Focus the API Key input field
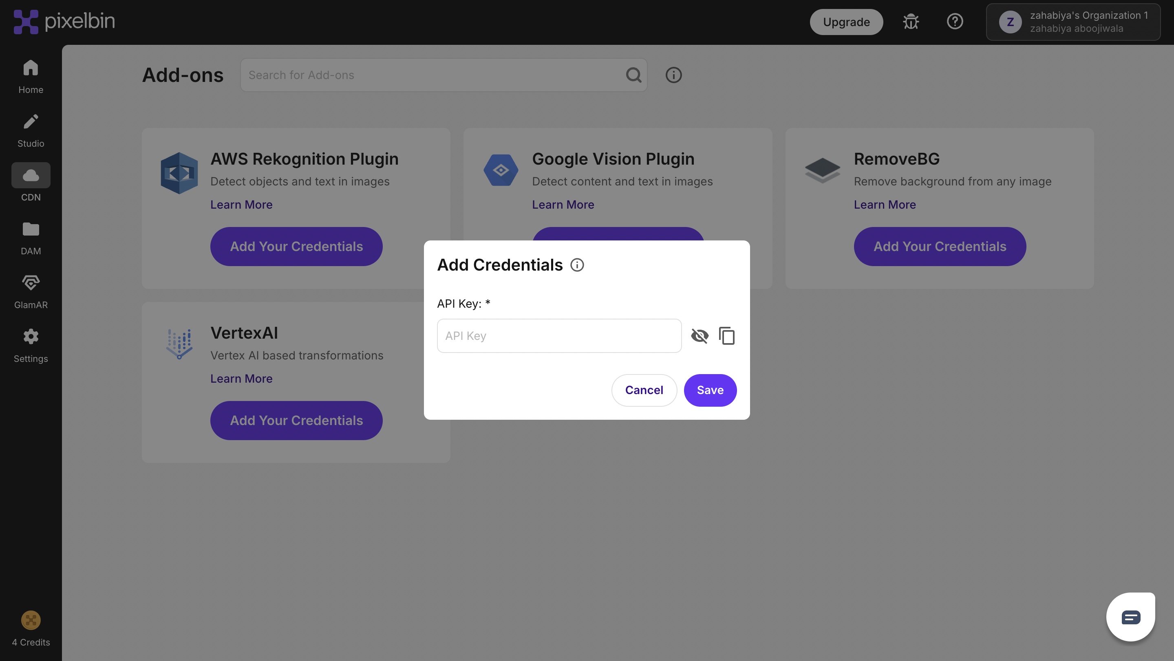The width and height of the screenshot is (1174, 661). (559, 336)
